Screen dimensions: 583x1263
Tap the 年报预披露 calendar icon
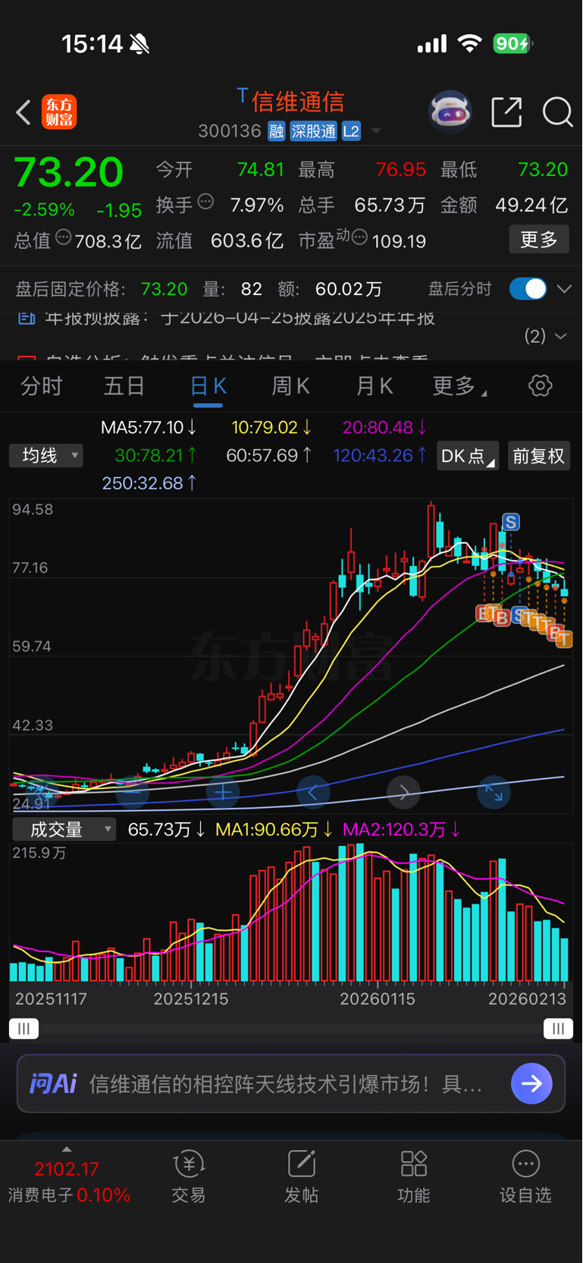27,318
